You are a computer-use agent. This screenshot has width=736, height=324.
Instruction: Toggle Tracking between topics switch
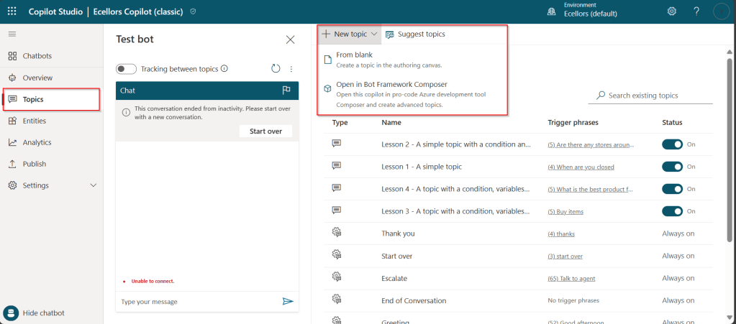[x=127, y=69]
